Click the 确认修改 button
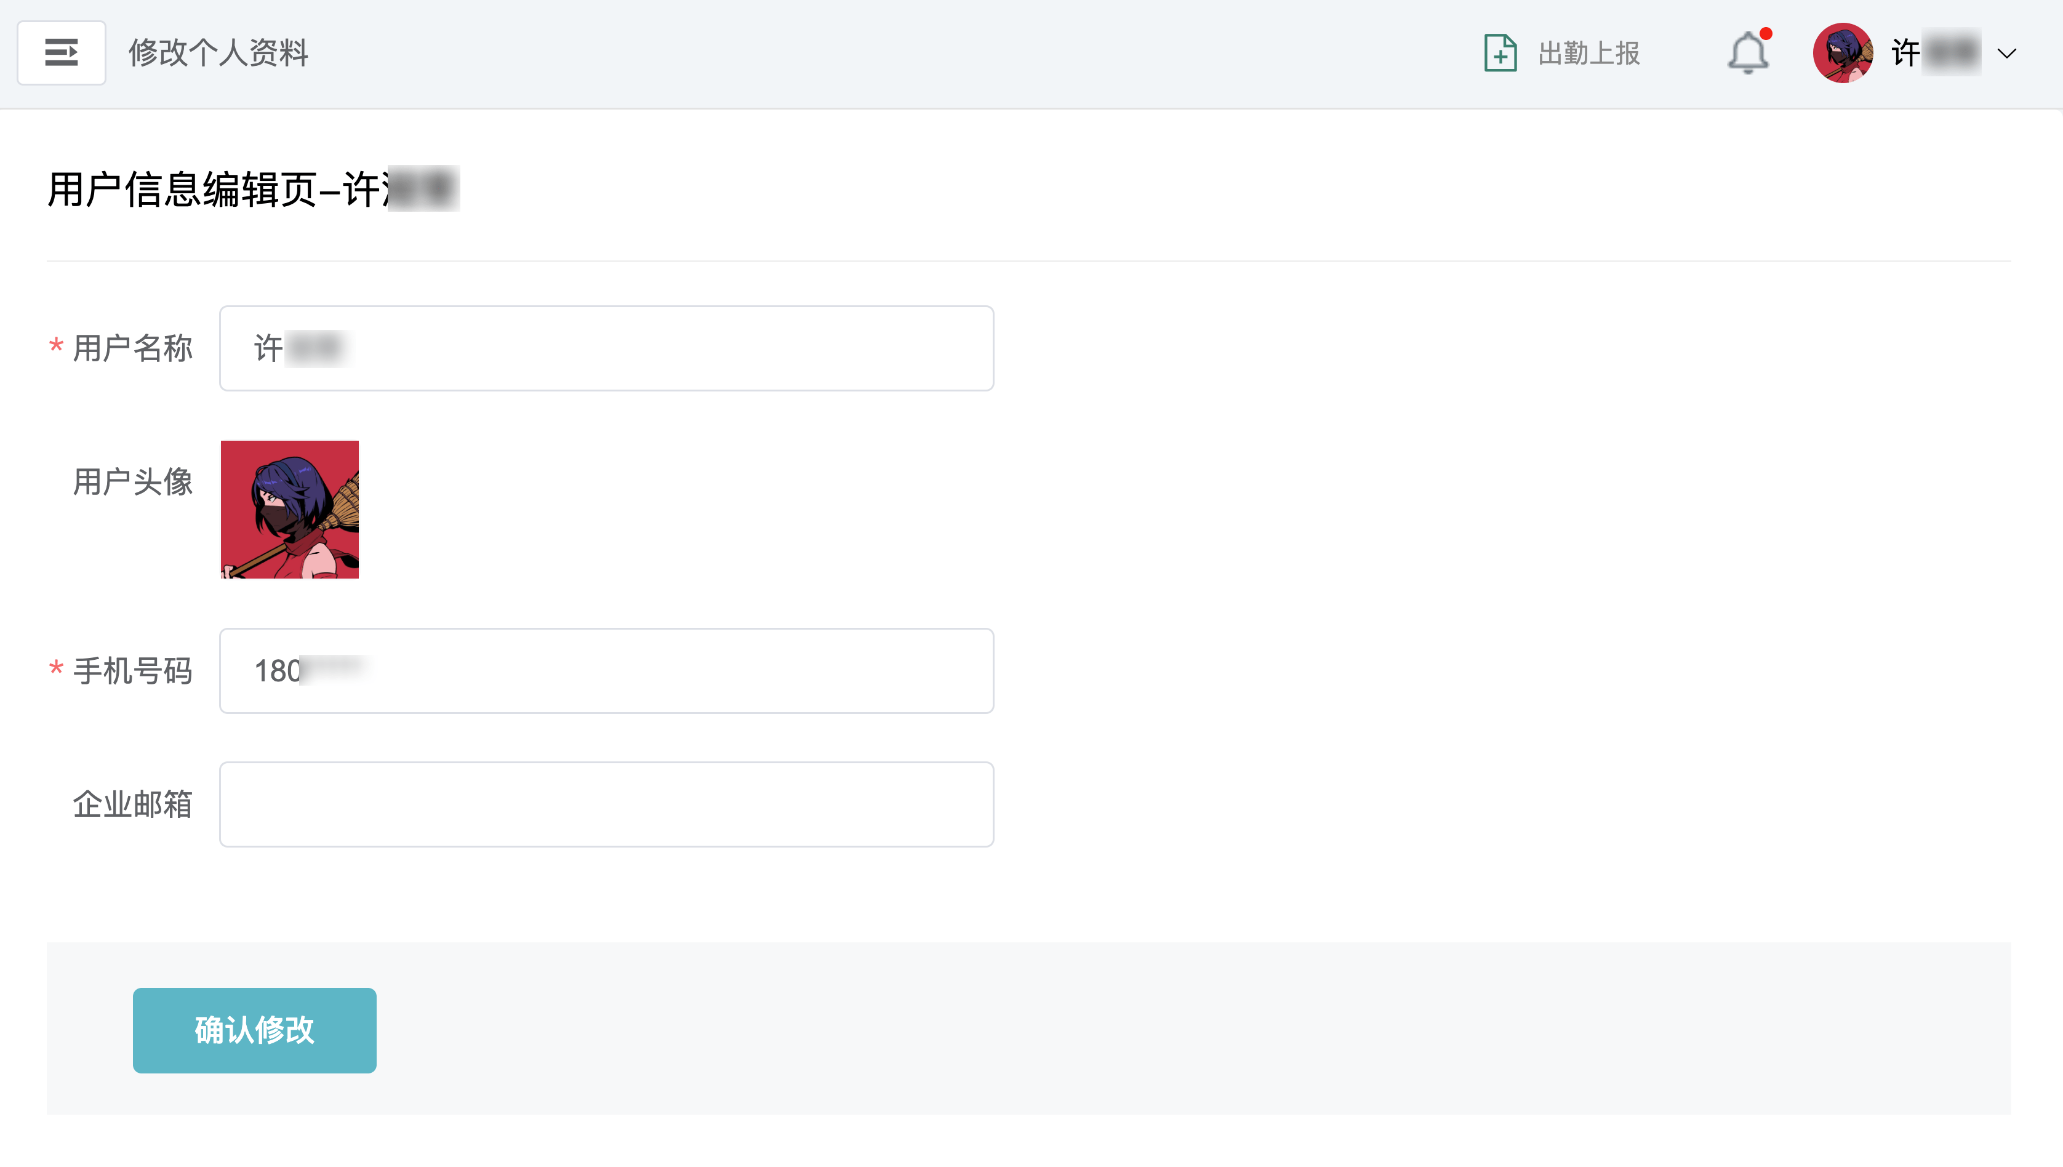The image size is (2063, 1167). pos(254,1030)
